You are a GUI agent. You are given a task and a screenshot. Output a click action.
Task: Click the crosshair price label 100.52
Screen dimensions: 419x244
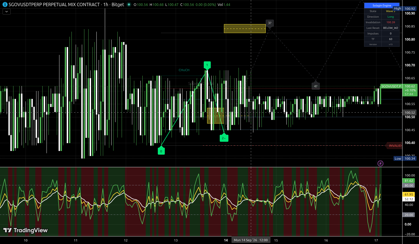point(410,113)
